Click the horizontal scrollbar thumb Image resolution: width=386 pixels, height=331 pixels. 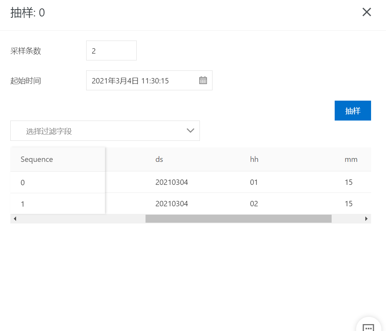tap(238, 218)
